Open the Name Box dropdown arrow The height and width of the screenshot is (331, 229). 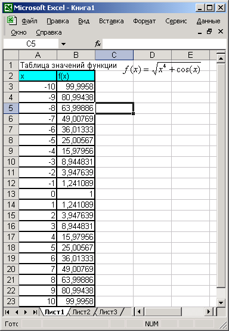(x=63, y=44)
